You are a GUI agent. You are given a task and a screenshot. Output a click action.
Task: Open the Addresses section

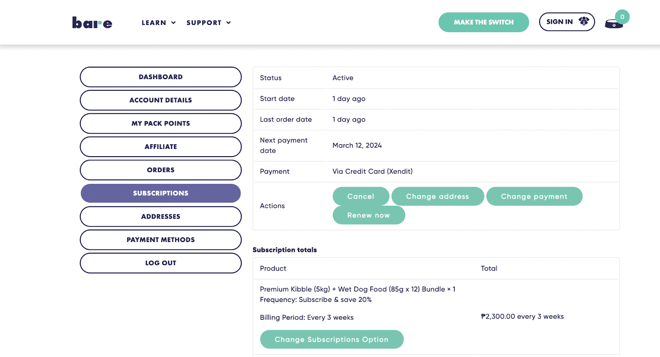(160, 216)
